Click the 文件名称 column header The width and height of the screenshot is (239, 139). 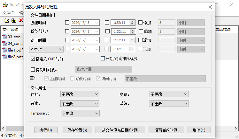click(11, 30)
